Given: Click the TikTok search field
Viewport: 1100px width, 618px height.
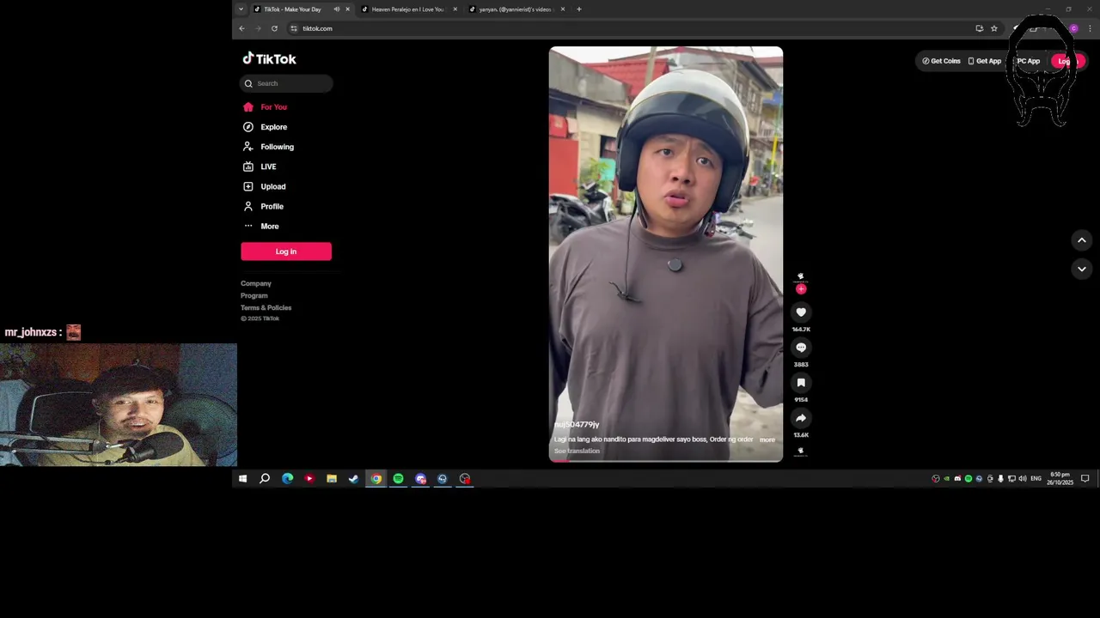Looking at the screenshot, I should pos(286,83).
